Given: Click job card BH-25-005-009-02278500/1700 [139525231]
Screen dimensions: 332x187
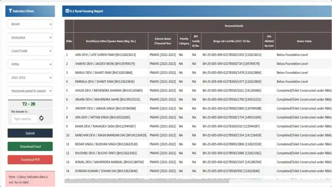Looking at the screenshot, I should pos(232,99).
